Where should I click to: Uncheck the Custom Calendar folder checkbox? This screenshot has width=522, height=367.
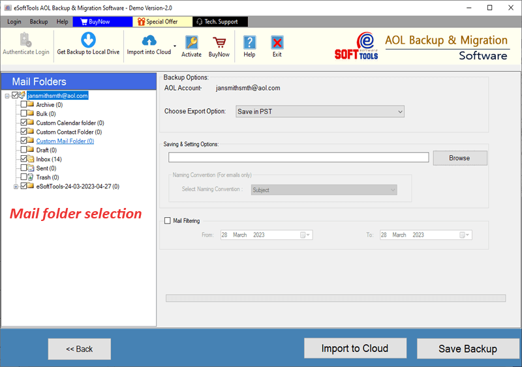(x=23, y=122)
